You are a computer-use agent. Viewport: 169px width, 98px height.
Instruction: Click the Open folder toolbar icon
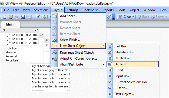(11, 17)
